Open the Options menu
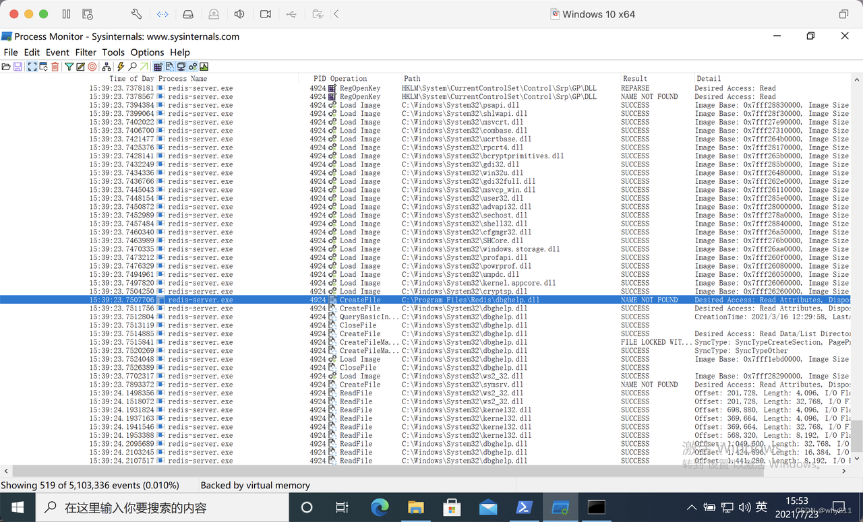863x522 pixels. tap(147, 52)
